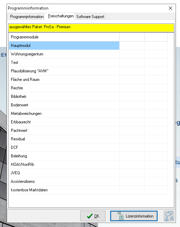Image resolution: width=180 pixels, height=227 pixels.
Task: Click the Programmmodule column header
Action: point(64,37)
